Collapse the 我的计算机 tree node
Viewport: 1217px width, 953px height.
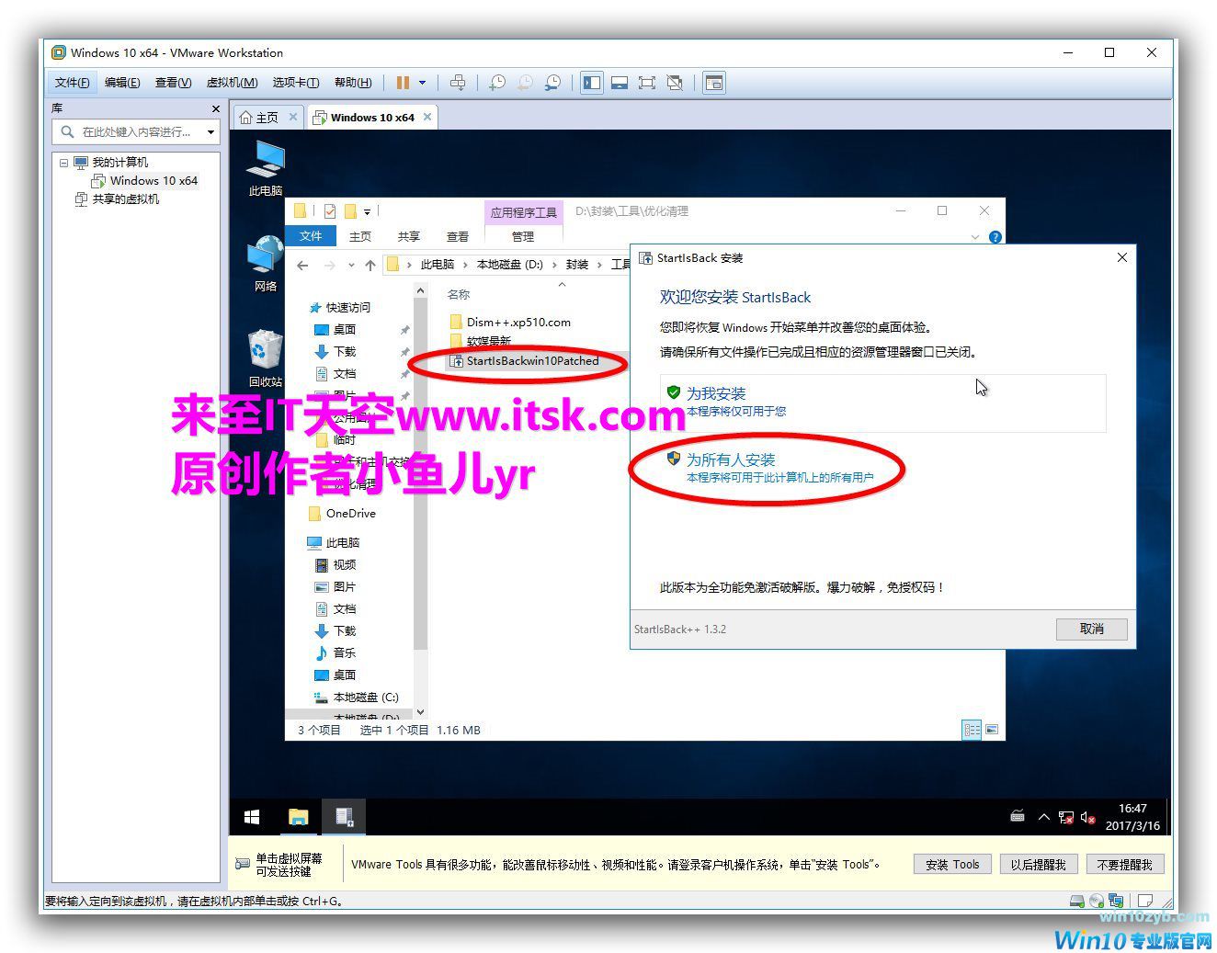(x=63, y=163)
